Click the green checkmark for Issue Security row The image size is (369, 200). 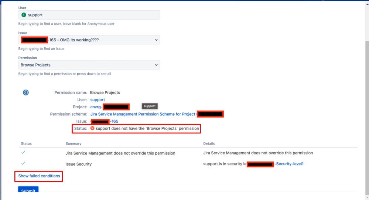(23, 163)
